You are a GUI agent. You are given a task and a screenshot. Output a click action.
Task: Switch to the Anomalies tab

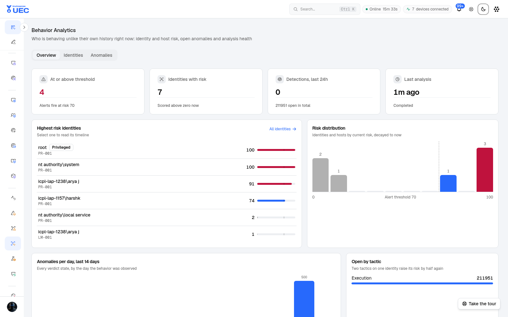point(101,55)
